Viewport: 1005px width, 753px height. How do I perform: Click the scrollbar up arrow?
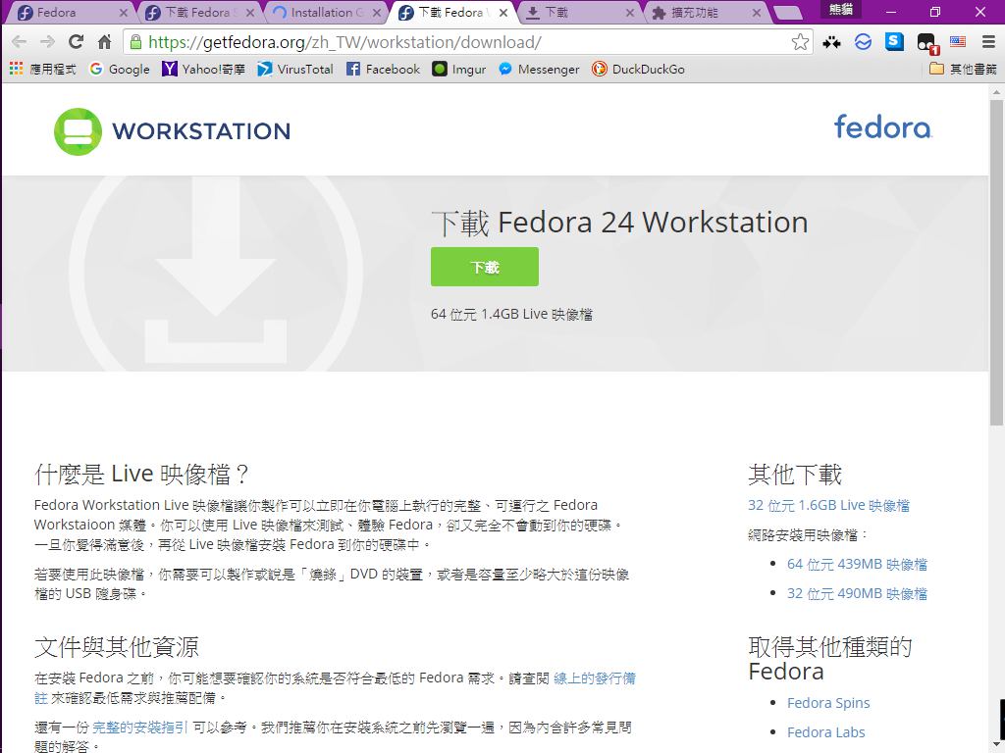click(x=996, y=91)
